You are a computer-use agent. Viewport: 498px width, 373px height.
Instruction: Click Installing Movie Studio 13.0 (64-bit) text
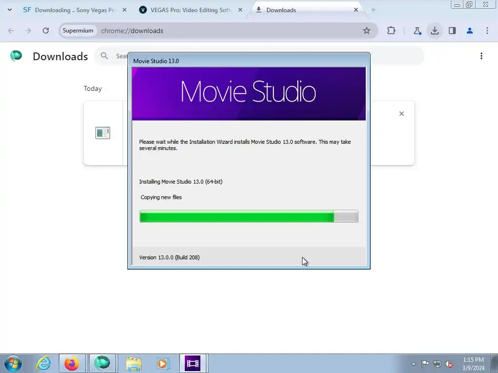tap(181, 182)
